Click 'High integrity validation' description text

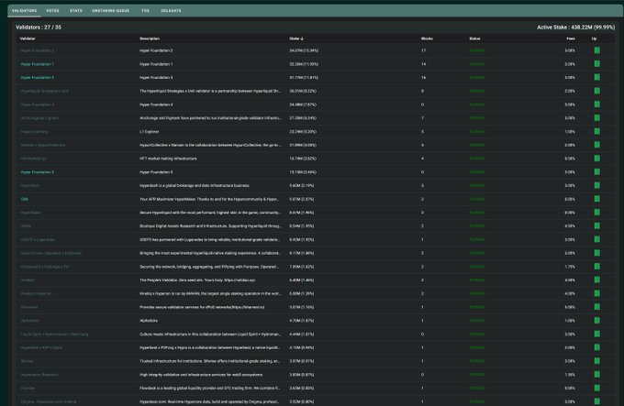click(201, 375)
